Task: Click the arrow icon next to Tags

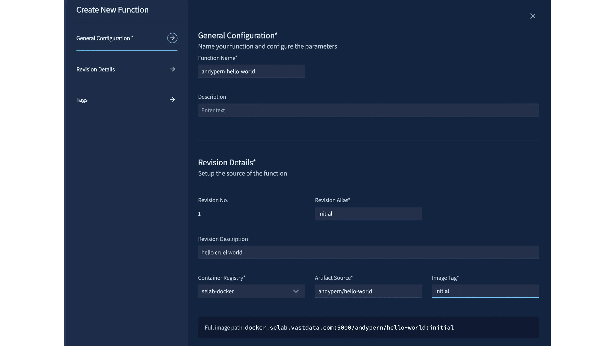Action: point(172,99)
